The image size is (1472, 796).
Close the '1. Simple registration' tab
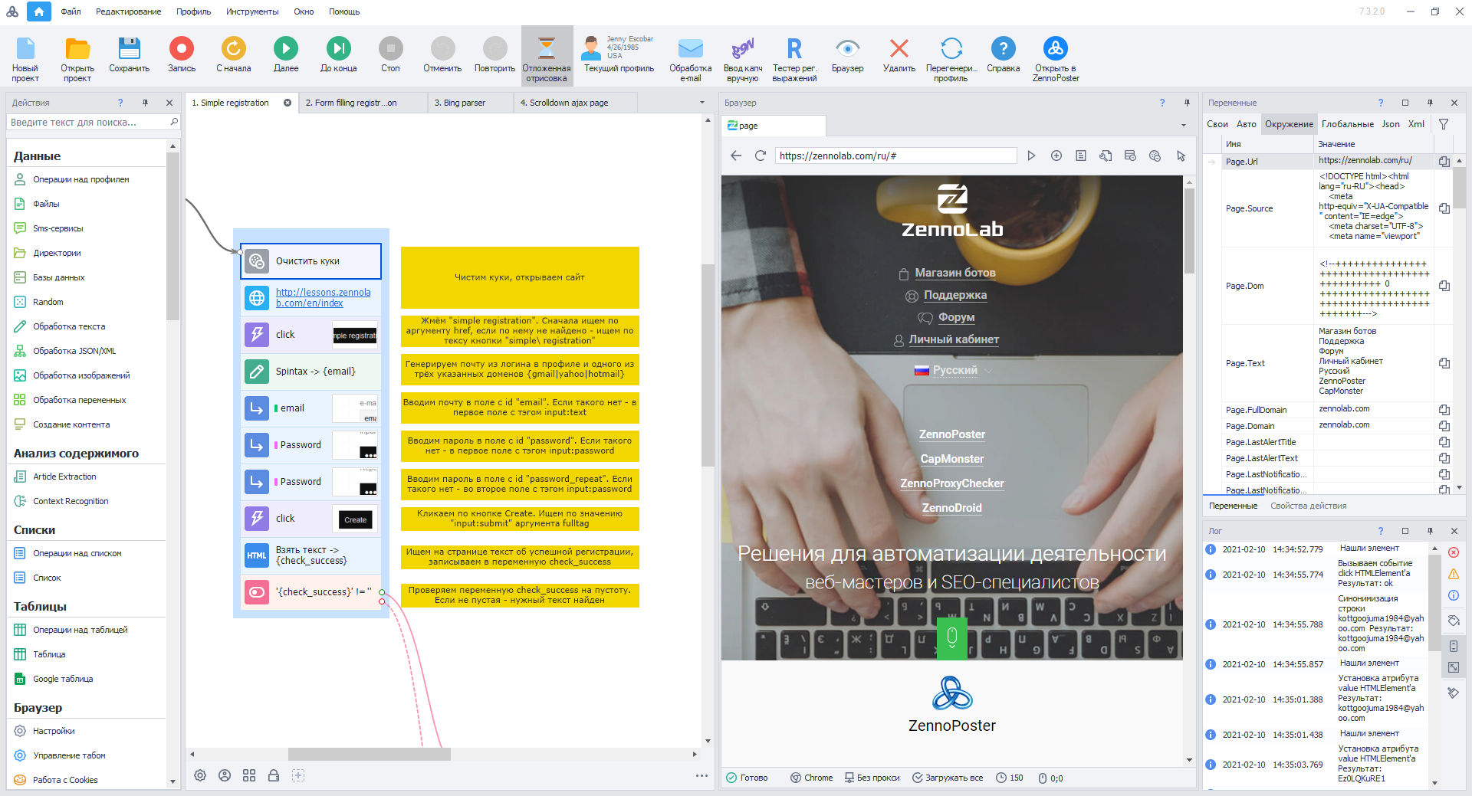pyautogui.click(x=287, y=103)
